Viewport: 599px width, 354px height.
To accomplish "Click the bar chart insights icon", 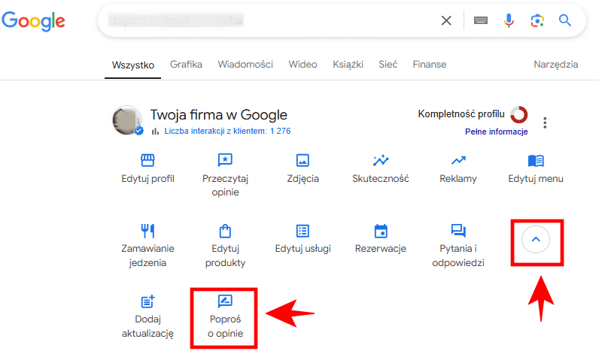I will (x=155, y=132).
